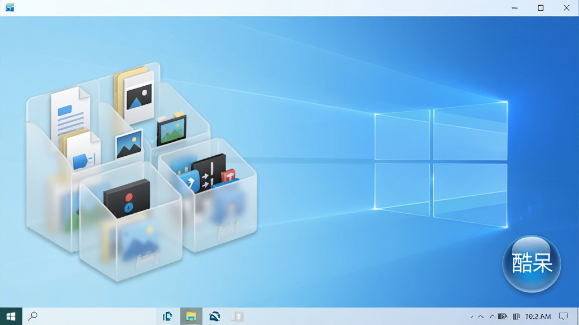Image resolution: width=579 pixels, height=325 pixels.
Task: Maximize the window
Action: (x=541, y=8)
